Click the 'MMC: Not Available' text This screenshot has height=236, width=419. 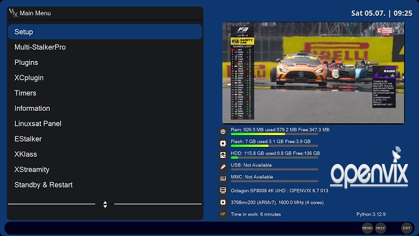point(251,177)
